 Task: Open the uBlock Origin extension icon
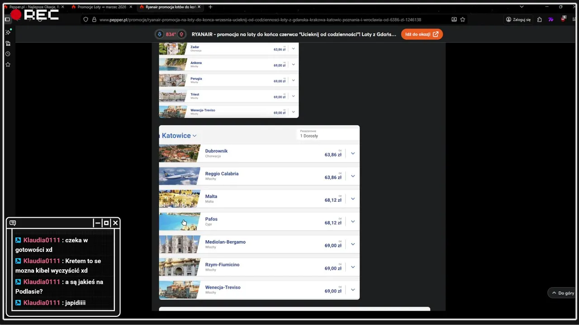click(x=563, y=19)
